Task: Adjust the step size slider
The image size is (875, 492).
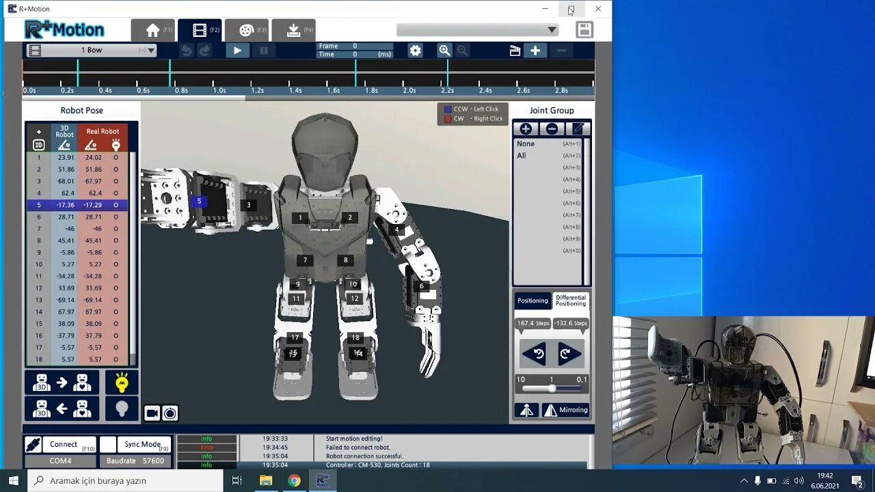Action: [x=552, y=388]
